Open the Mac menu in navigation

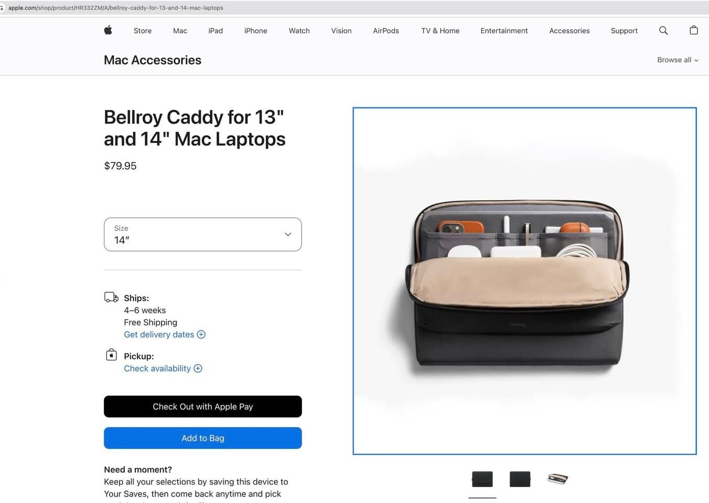(x=180, y=31)
